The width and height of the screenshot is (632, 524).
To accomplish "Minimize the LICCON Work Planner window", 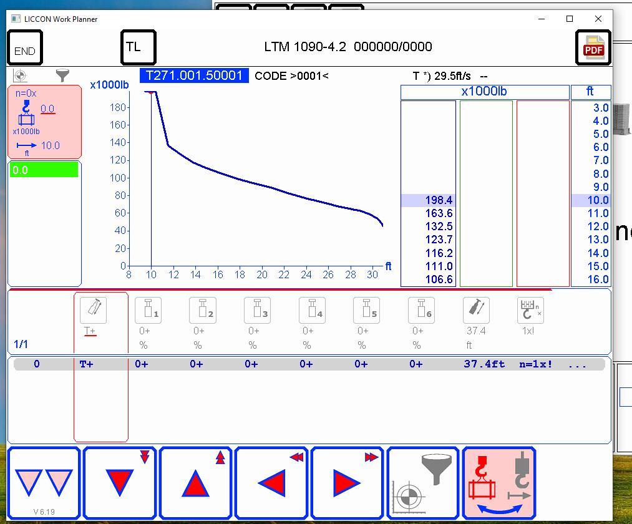I will point(542,19).
